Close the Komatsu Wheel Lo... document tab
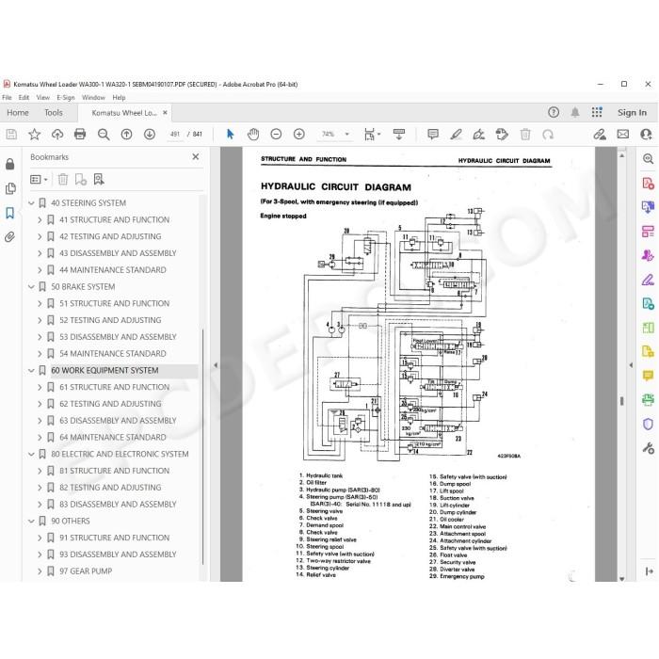659x659 pixels. click(165, 113)
